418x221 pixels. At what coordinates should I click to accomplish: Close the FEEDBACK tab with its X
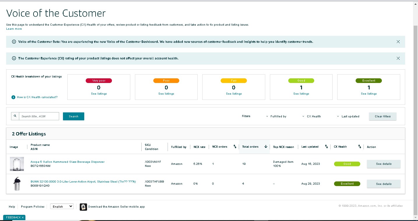(x=23, y=218)
